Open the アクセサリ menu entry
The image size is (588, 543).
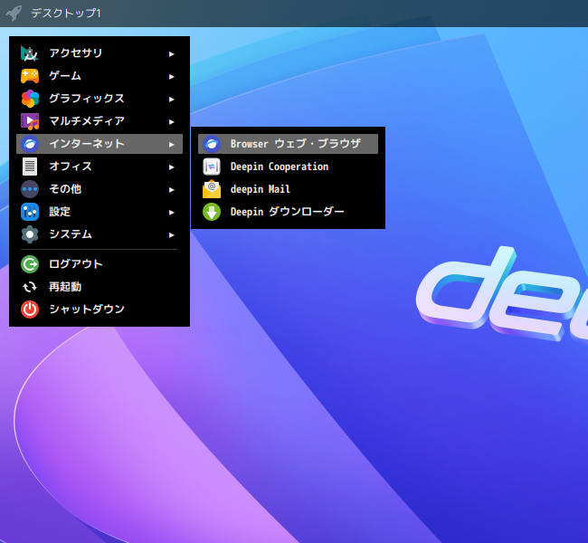[x=100, y=53]
